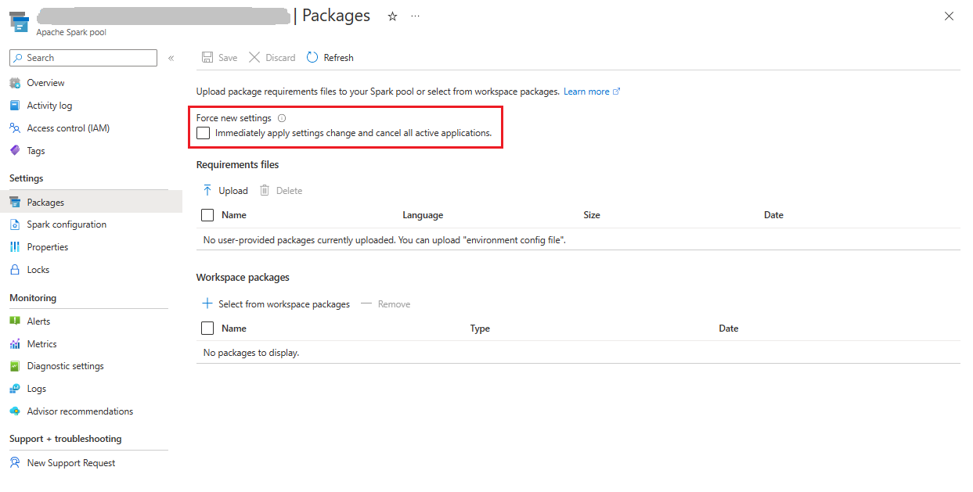Click the Access control (IAM) icon
The height and width of the screenshot is (492, 973).
15,128
